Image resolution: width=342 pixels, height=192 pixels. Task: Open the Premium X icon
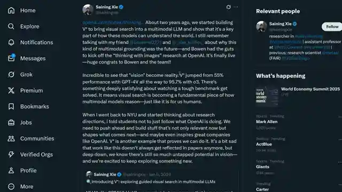click(11, 91)
